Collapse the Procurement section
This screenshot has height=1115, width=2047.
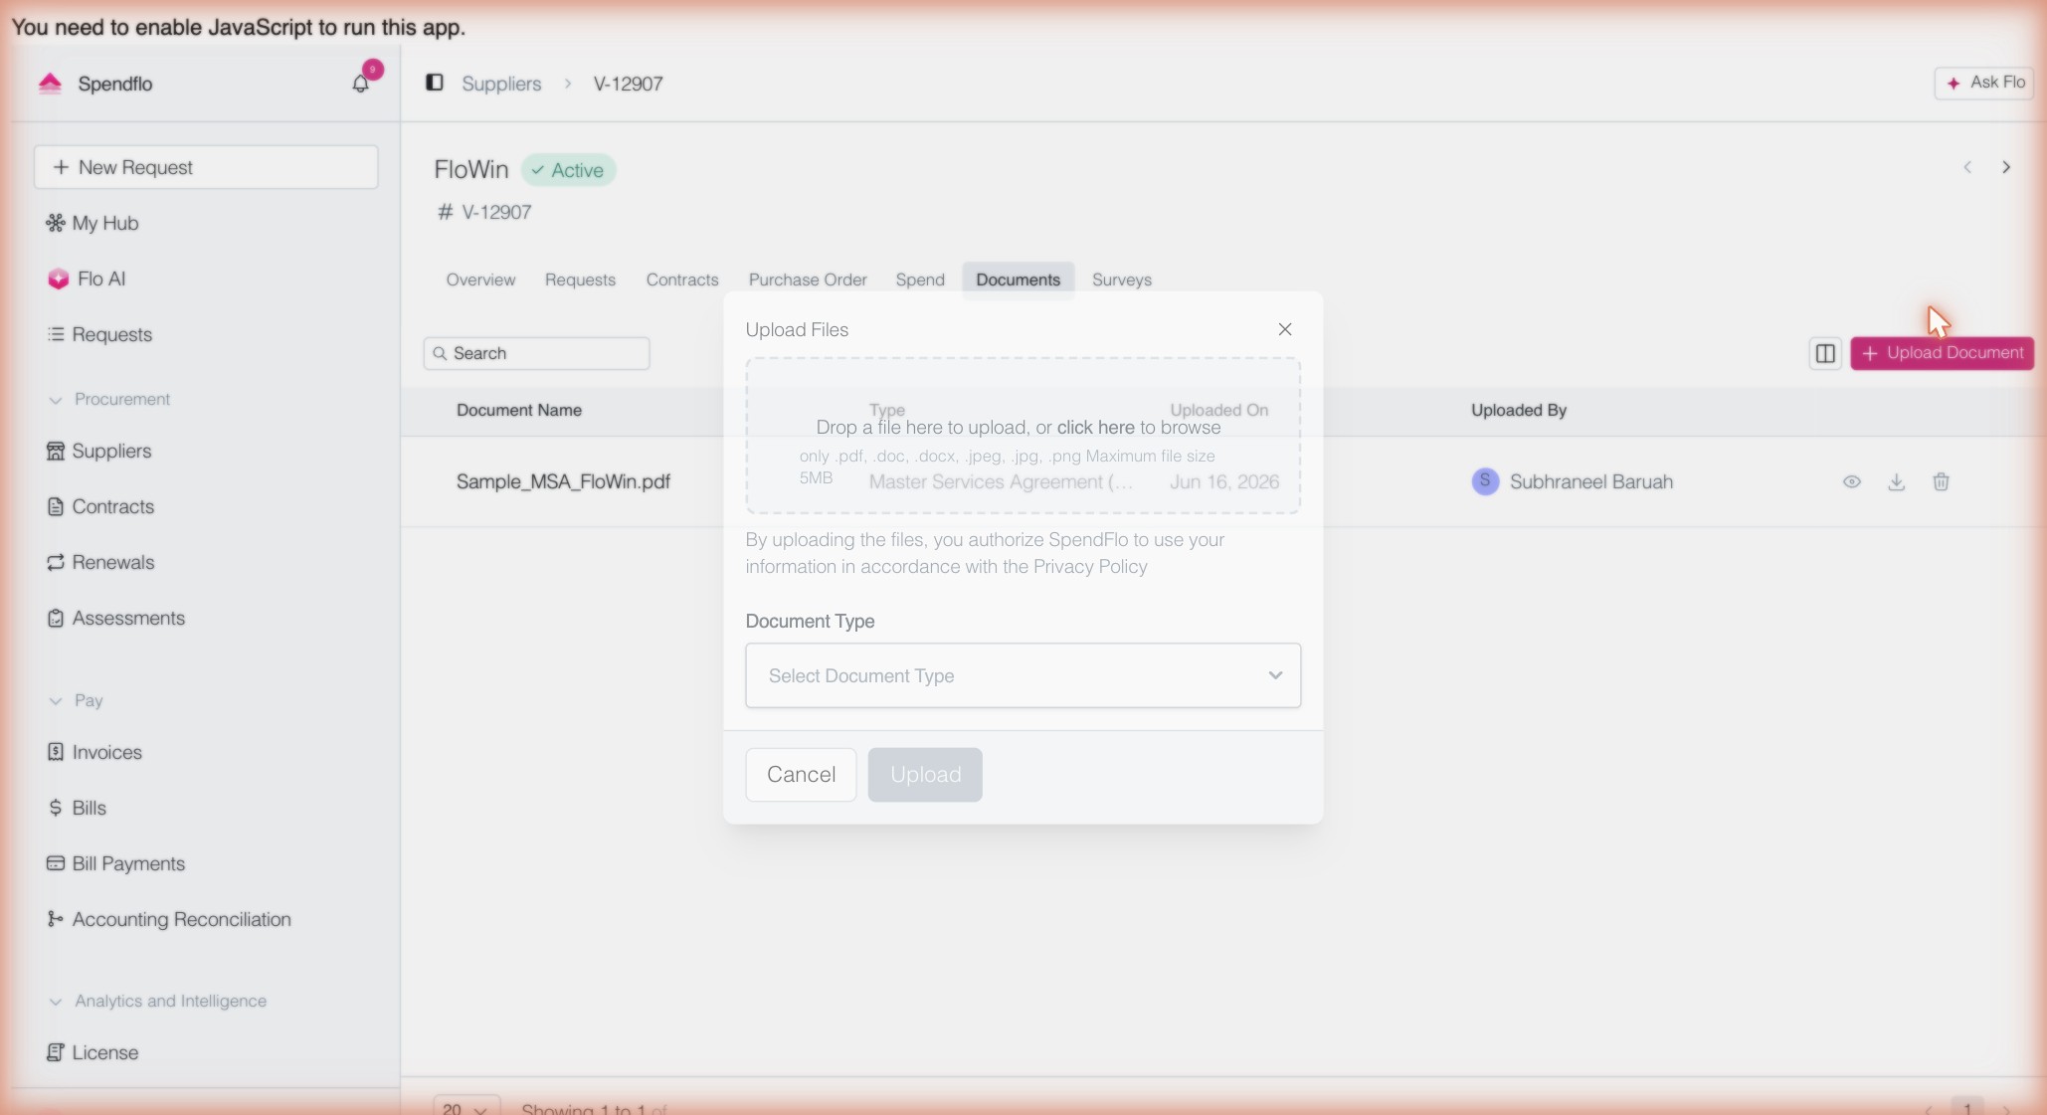[x=109, y=399]
